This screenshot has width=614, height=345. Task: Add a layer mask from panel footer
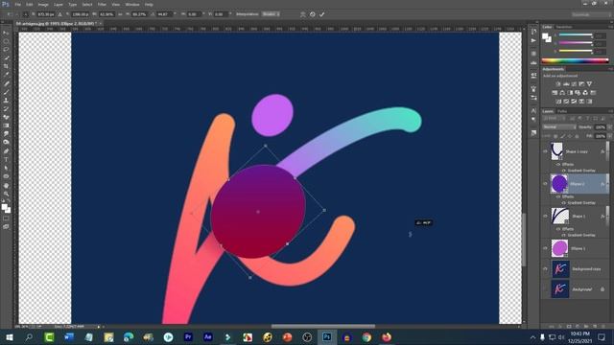click(569, 326)
